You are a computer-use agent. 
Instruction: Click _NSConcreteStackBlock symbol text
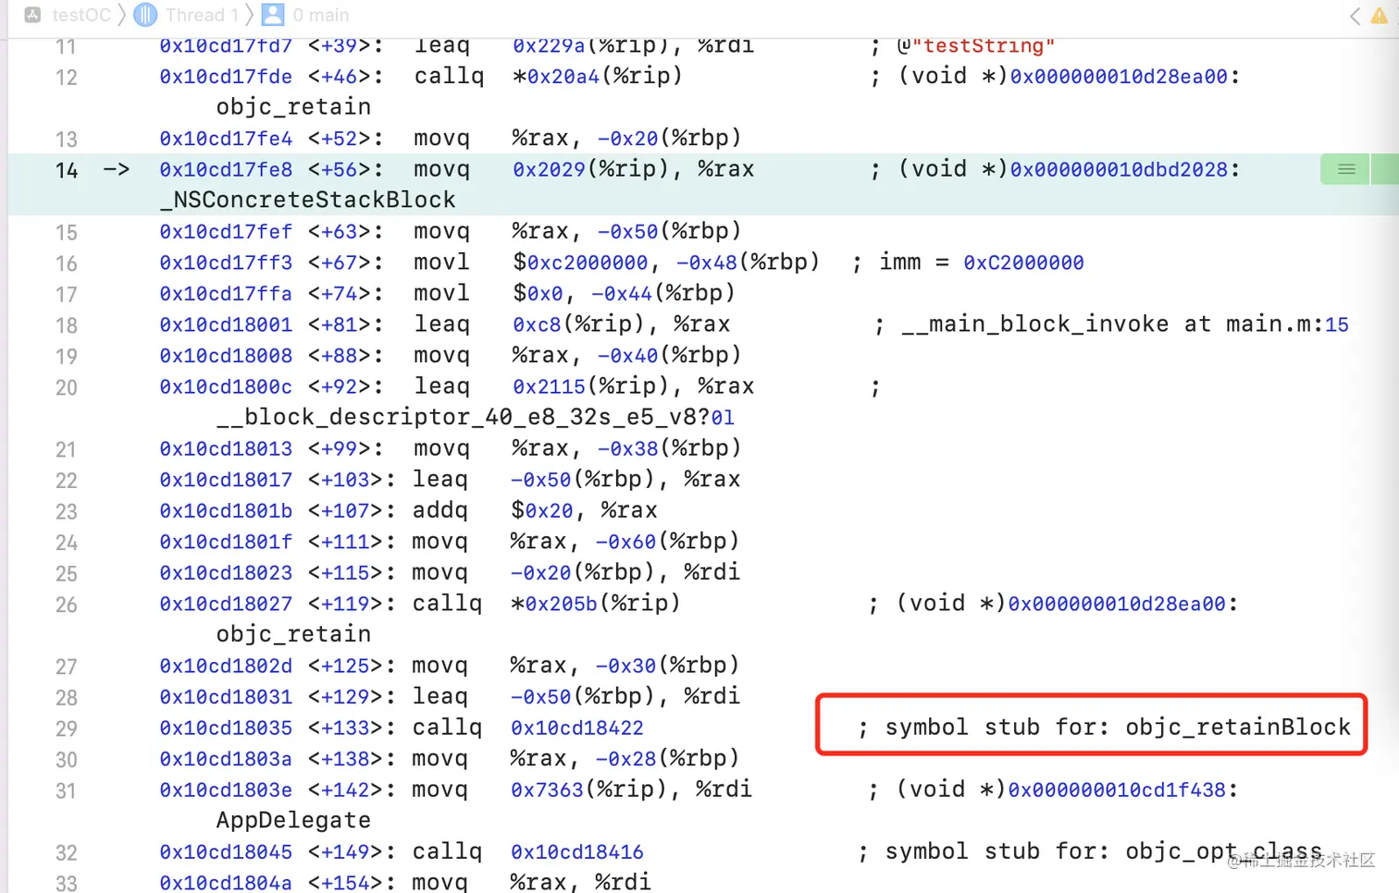click(x=308, y=200)
